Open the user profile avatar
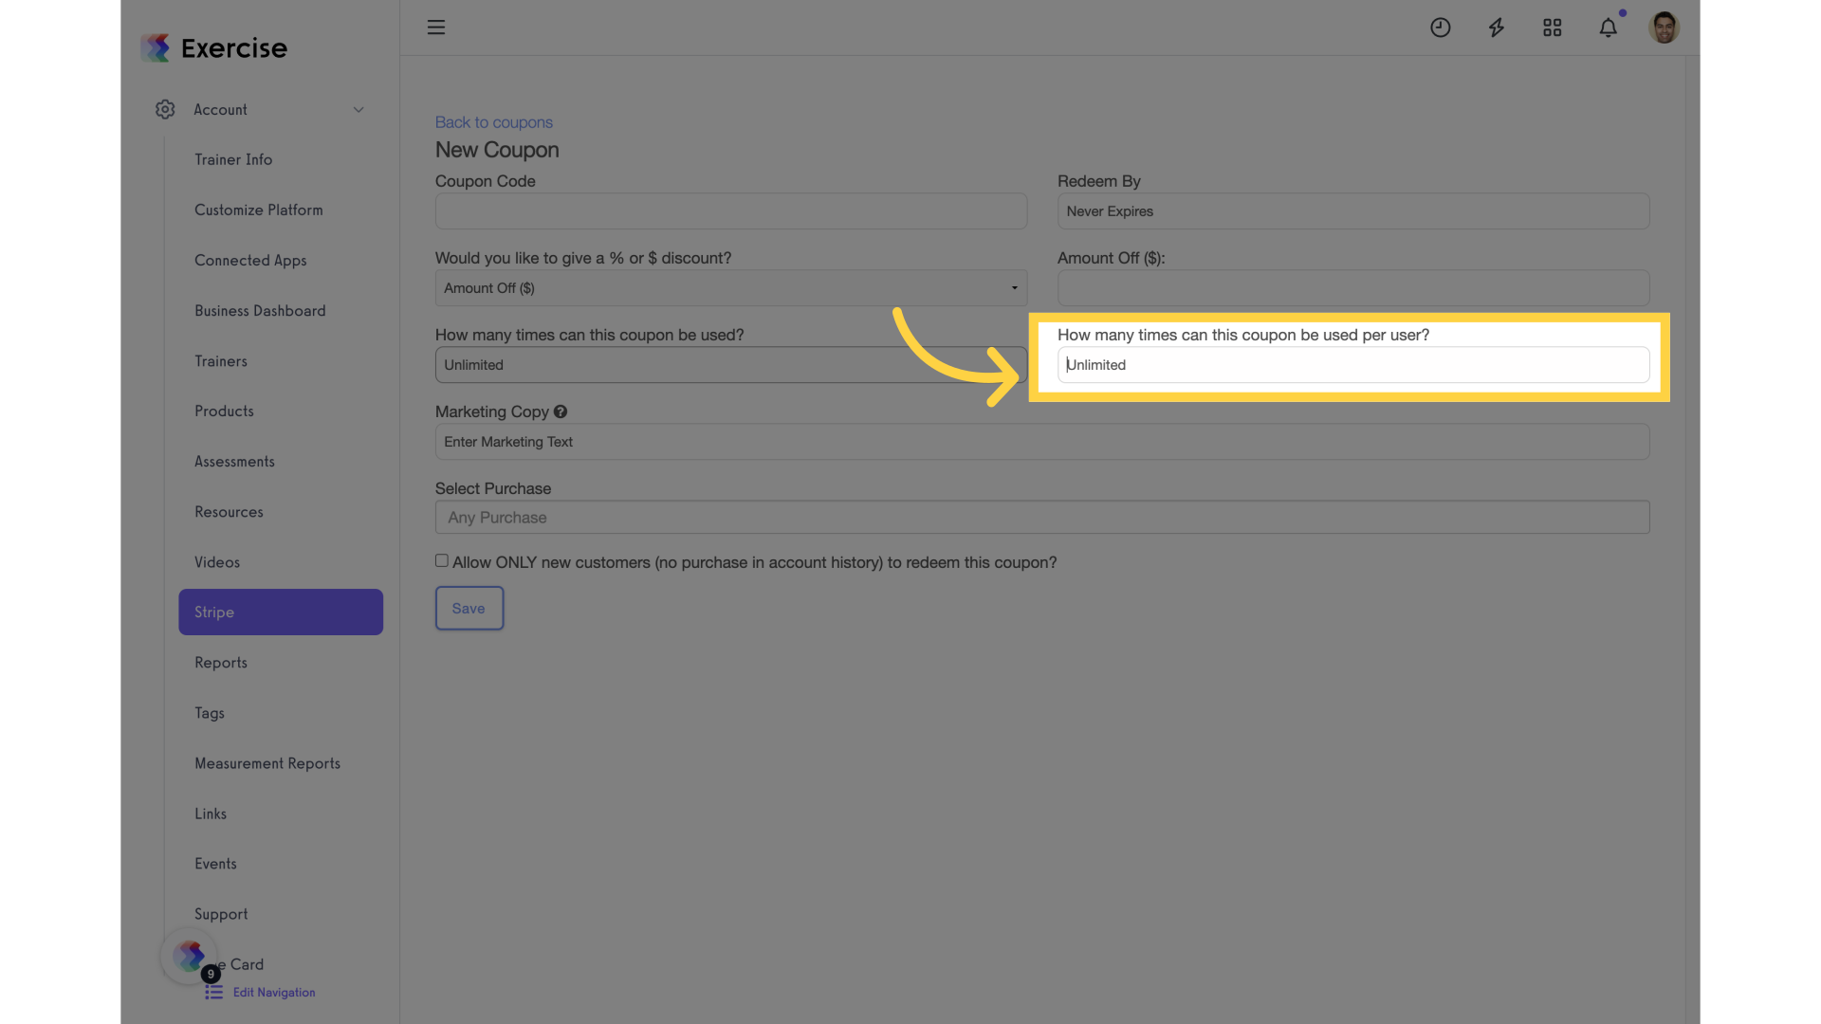This screenshot has width=1821, height=1024. [x=1664, y=27]
